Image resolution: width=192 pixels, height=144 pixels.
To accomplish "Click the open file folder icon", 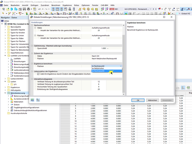I will pos(8,9).
